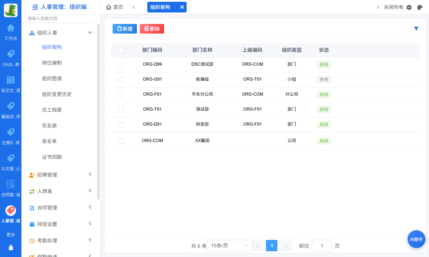Open the 企微S..表 tag icon
This screenshot has height=257, width=429.
point(11,132)
